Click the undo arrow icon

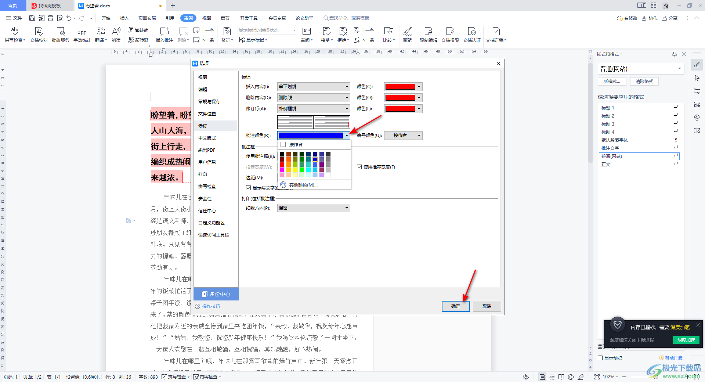[x=69, y=18]
